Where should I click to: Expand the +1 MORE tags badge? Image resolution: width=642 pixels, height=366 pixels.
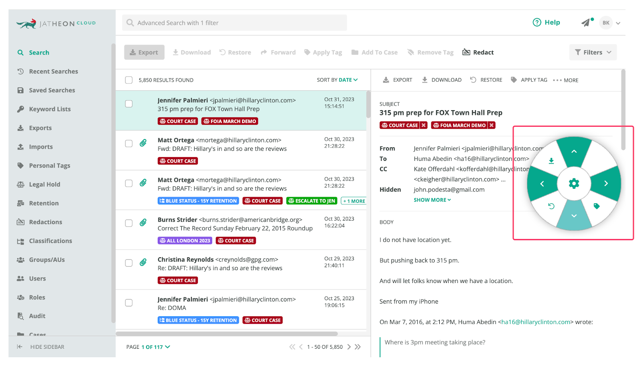tap(354, 201)
